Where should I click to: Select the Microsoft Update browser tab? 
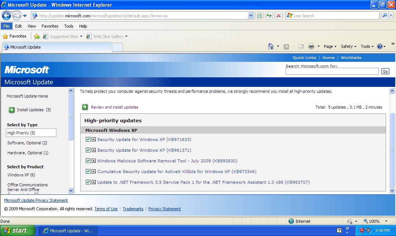click(x=57, y=47)
